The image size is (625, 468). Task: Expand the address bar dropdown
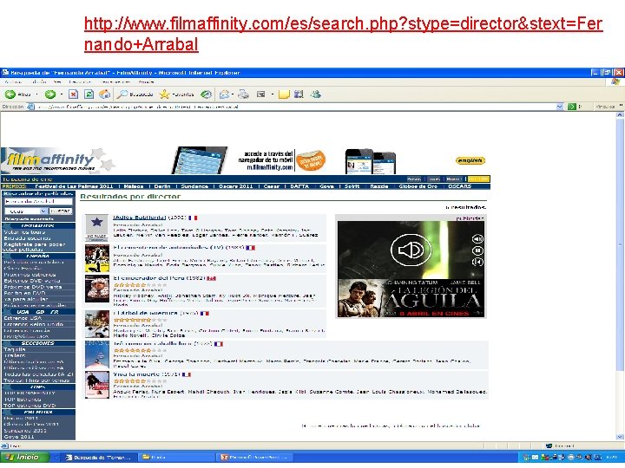[x=560, y=107]
